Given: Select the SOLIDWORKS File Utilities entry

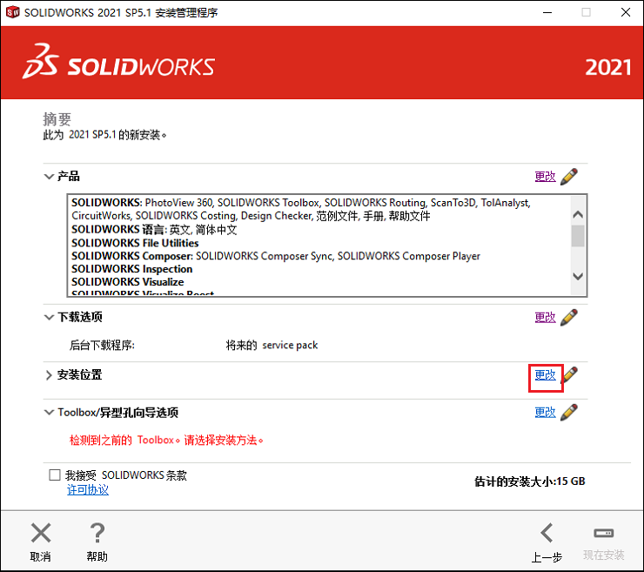Looking at the screenshot, I should [135, 243].
